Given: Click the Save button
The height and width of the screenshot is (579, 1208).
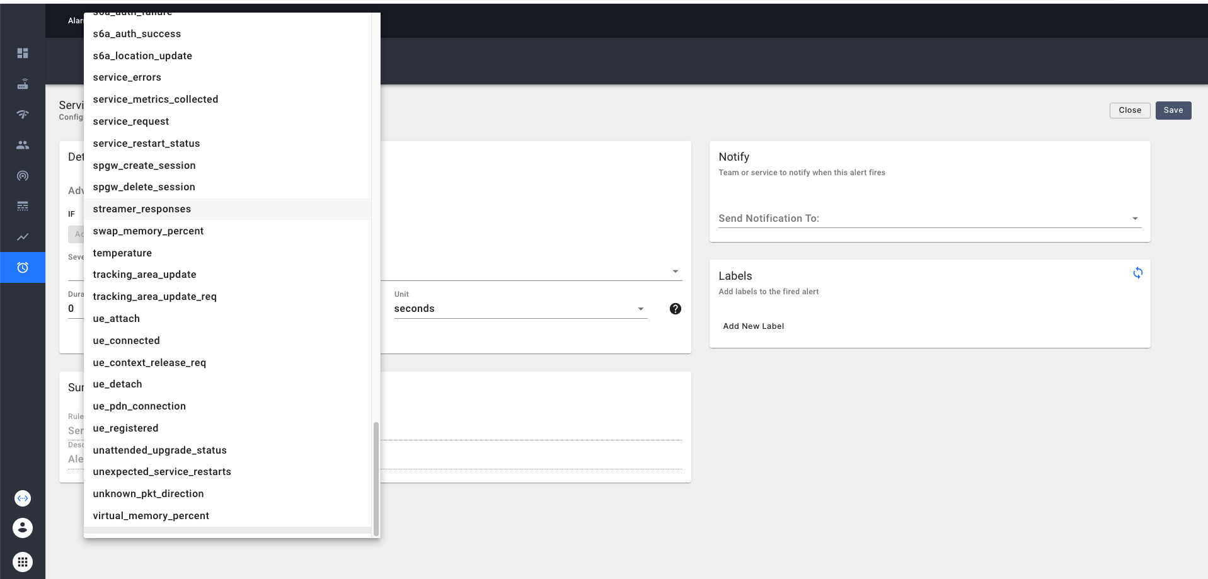Looking at the screenshot, I should click(1173, 110).
